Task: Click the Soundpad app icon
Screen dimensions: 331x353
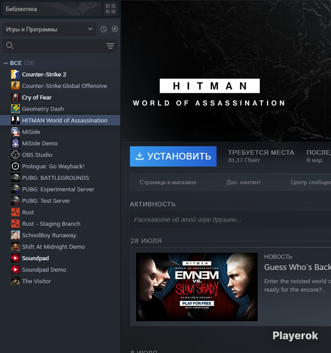Action: coord(15,258)
